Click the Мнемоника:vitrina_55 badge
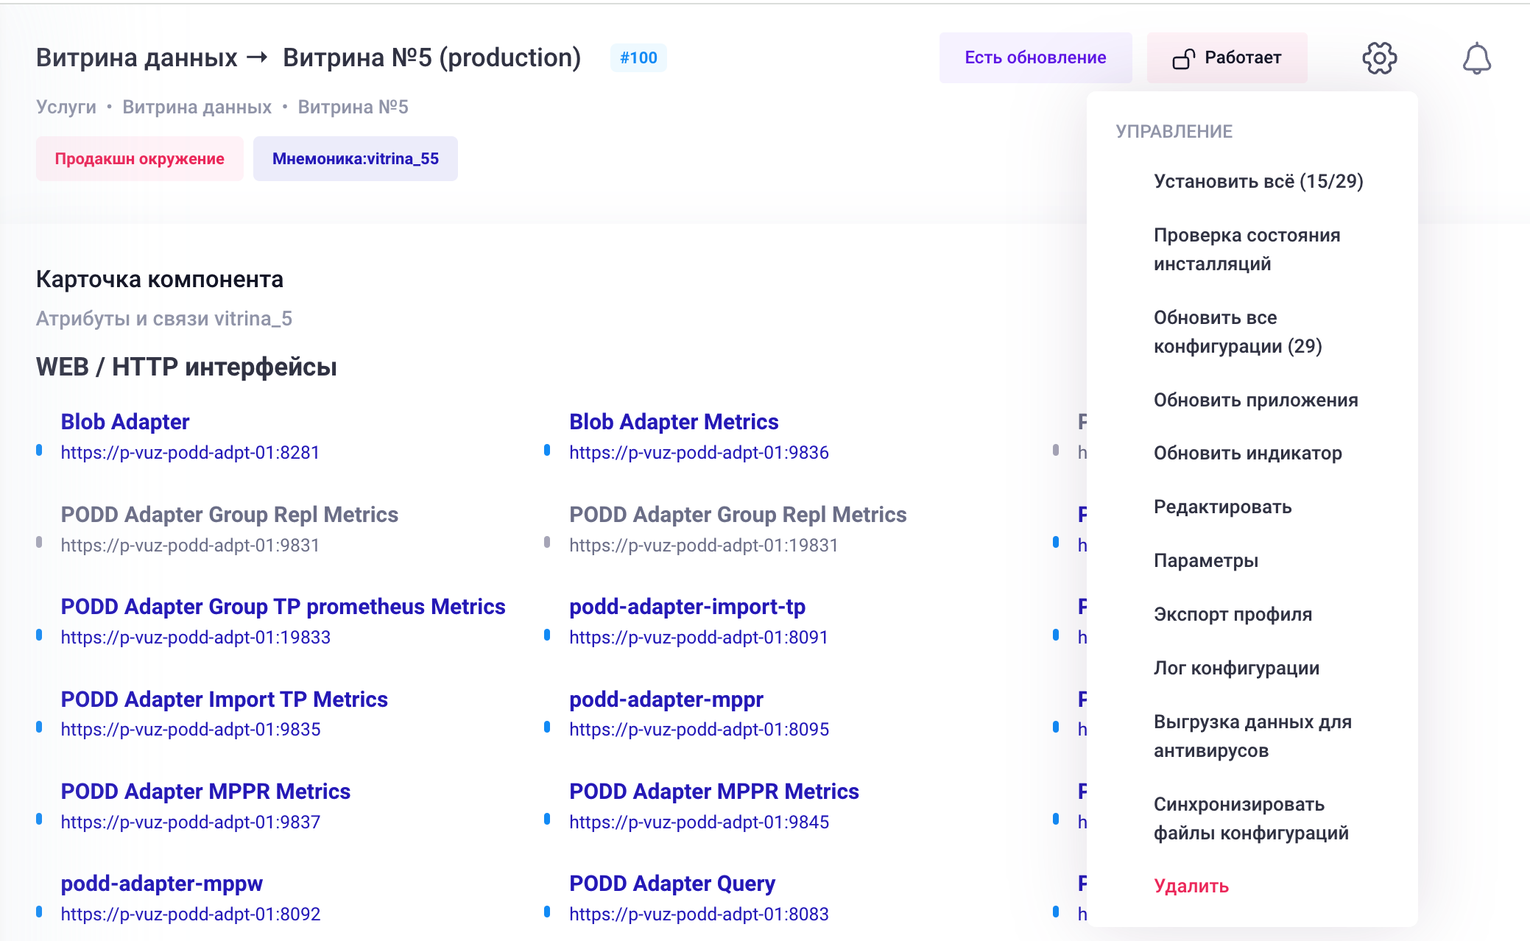This screenshot has width=1530, height=941. pos(356,158)
